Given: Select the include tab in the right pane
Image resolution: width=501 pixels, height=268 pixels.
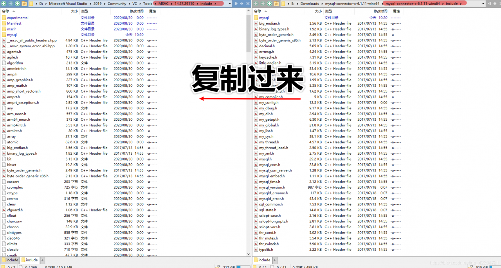Looking at the screenshot, I should [262, 260].
